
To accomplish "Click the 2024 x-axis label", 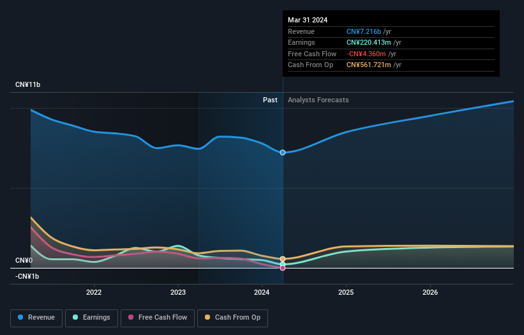I will coord(262,292).
